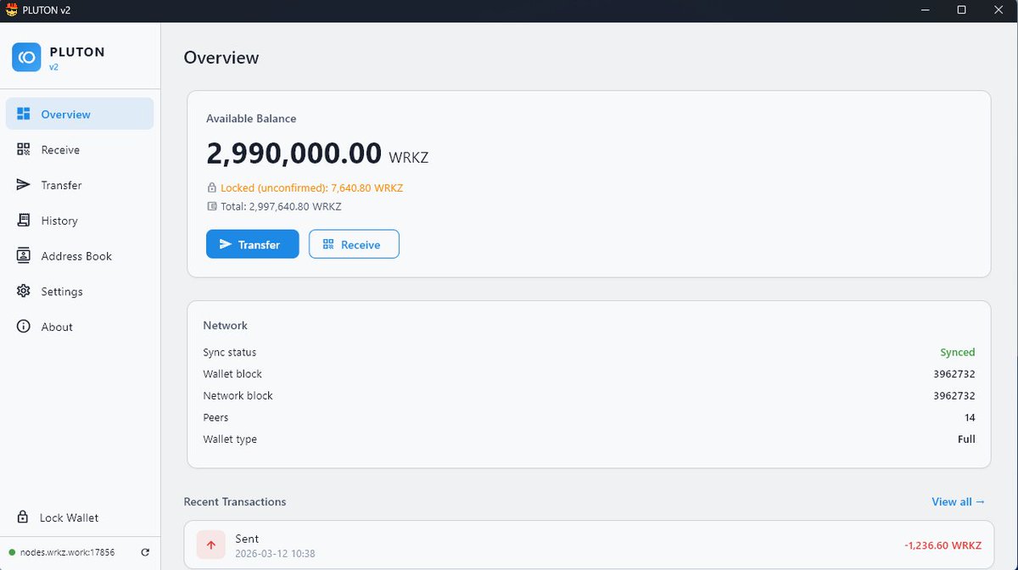
Task: Click the paper-plane Transfer icon in sidebar
Action: tap(22, 185)
